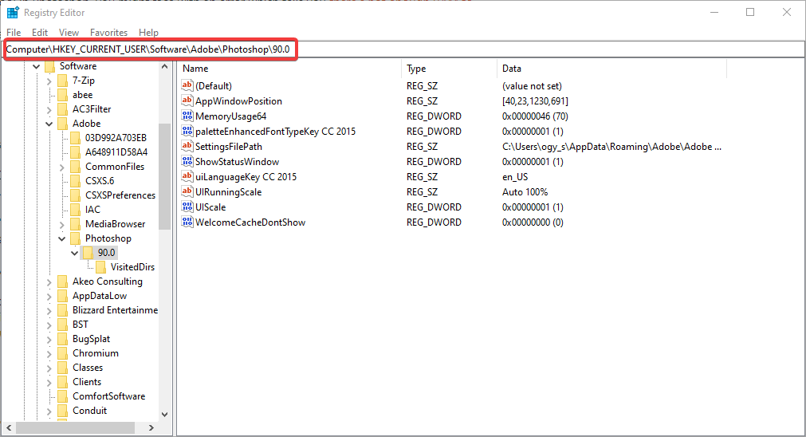Expand the Akeo Consulting key
Screen dimensions: 806x437
pyautogui.click(x=49, y=281)
